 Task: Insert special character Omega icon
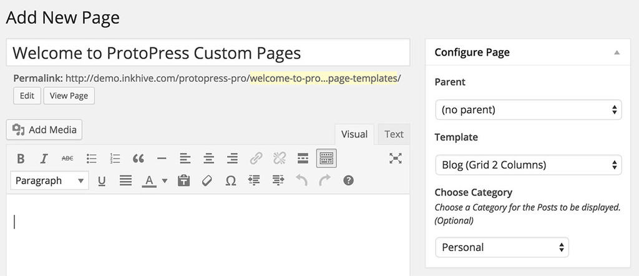coord(231,180)
